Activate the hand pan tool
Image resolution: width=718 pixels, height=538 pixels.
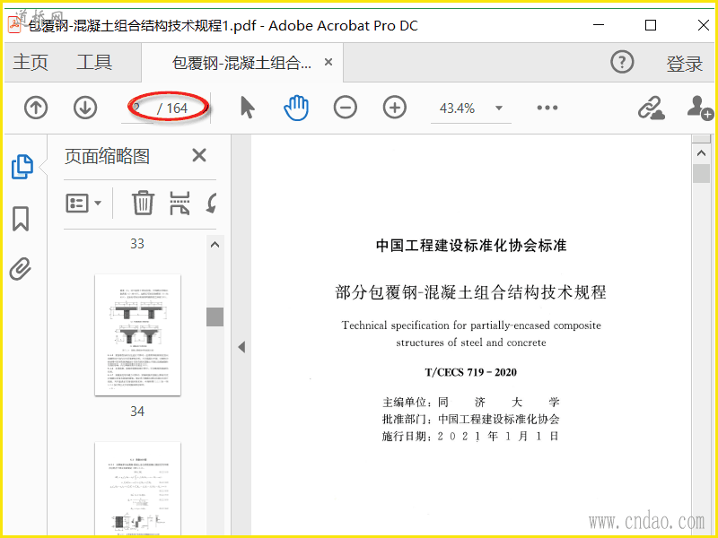point(296,108)
